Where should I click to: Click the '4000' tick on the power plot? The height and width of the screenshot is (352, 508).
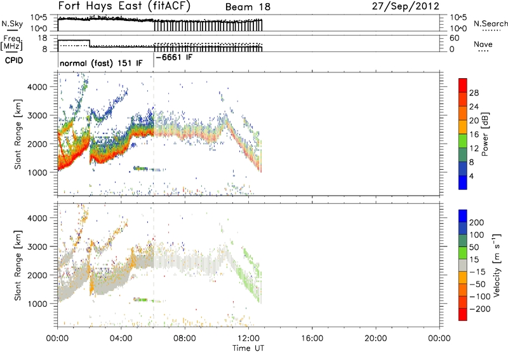pos(37,87)
